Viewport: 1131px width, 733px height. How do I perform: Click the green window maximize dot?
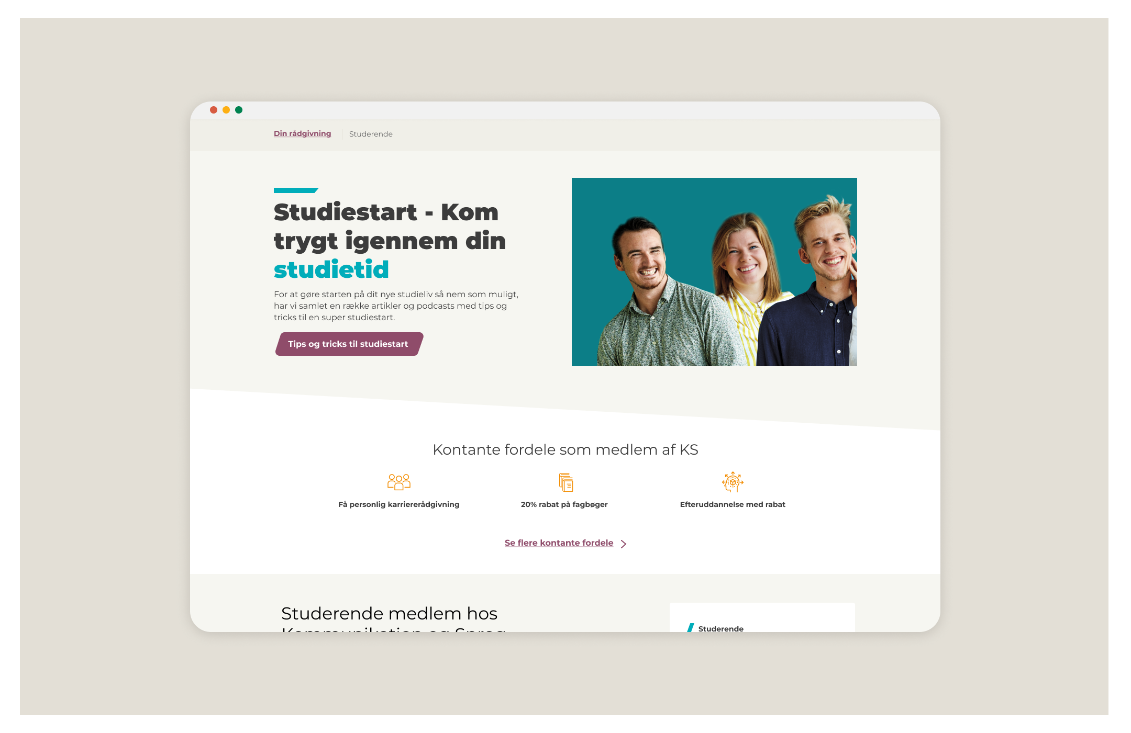coord(239,110)
